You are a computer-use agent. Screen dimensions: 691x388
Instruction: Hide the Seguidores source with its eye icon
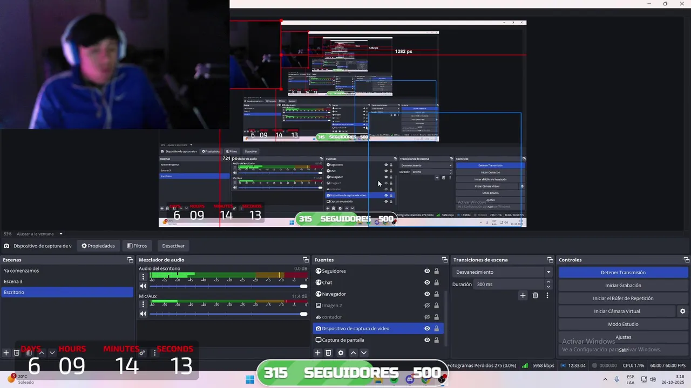pos(427,271)
